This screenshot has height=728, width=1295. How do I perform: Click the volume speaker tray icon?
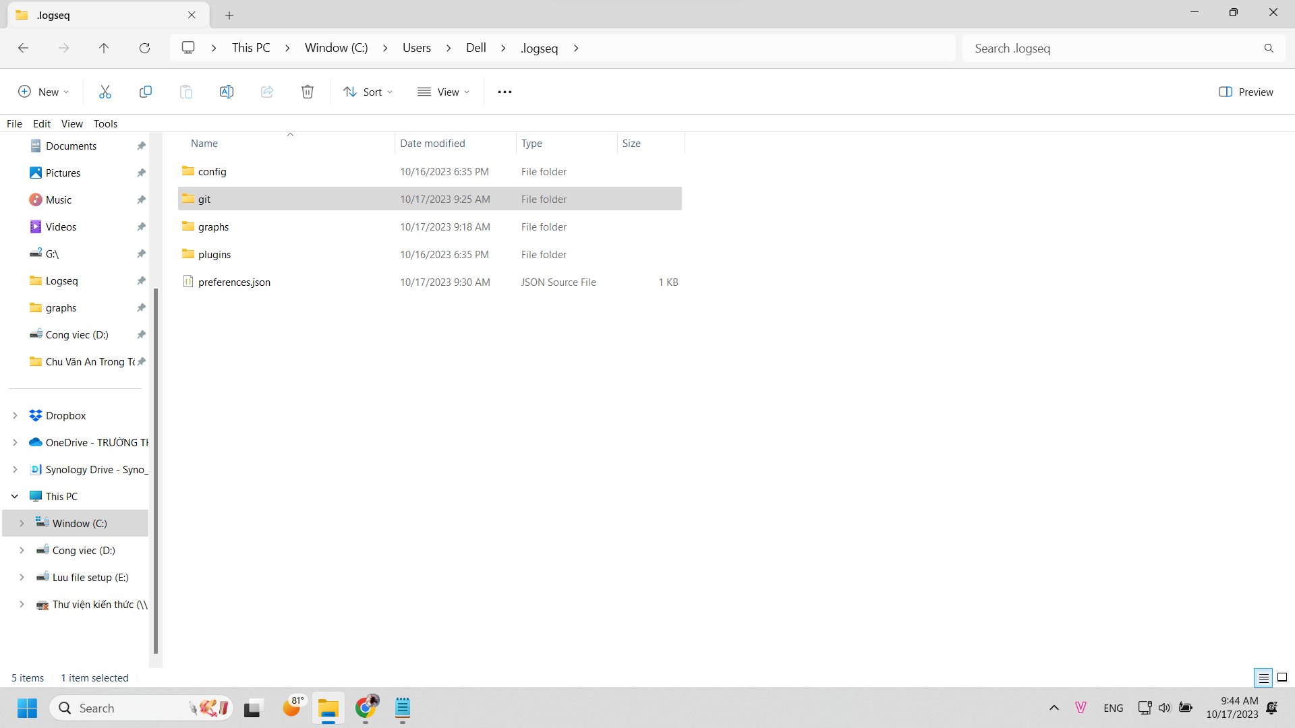[x=1164, y=708]
